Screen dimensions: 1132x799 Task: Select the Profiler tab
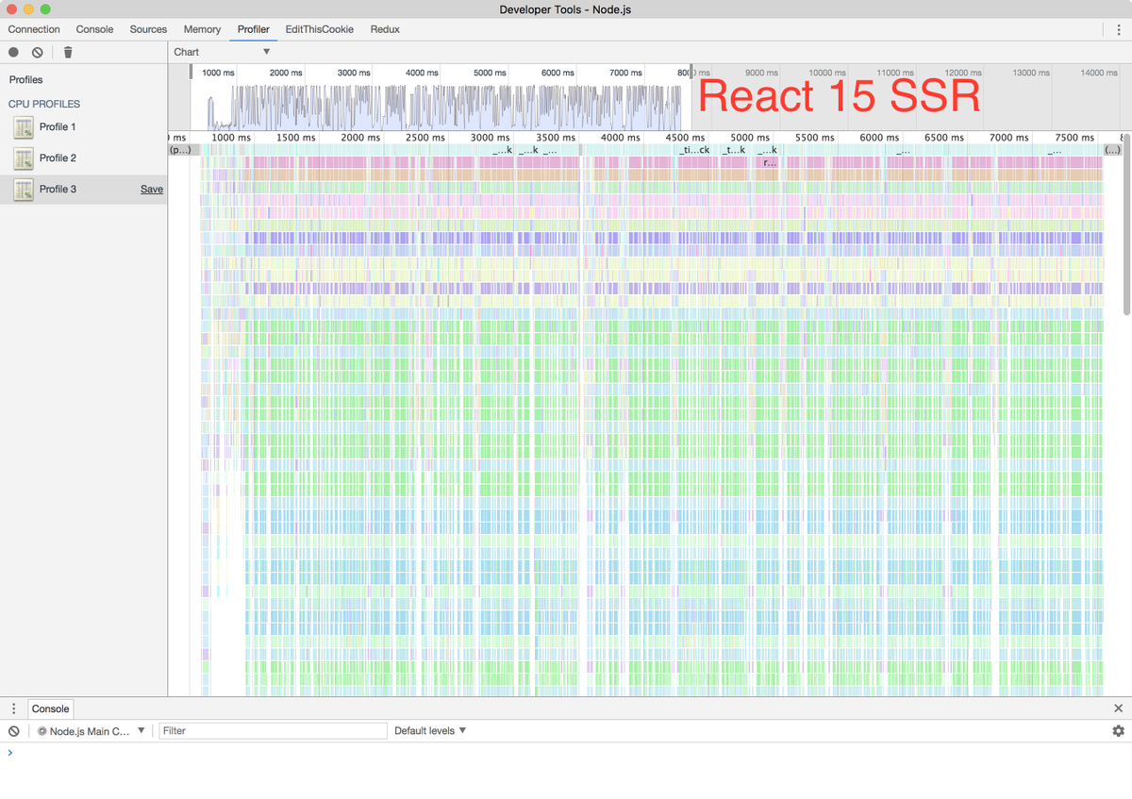coord(253,29)
